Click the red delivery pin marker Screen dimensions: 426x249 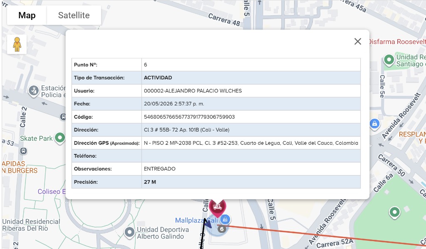click(x=217, y=208)
